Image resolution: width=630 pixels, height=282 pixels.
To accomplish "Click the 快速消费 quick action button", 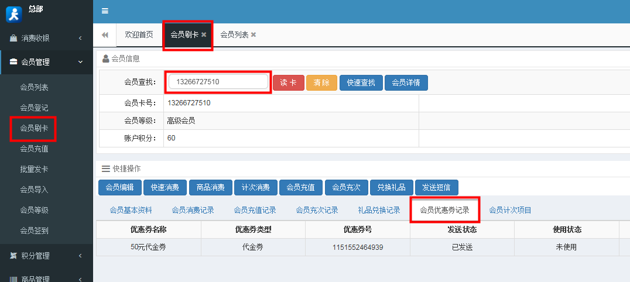I will coord(165,187).
